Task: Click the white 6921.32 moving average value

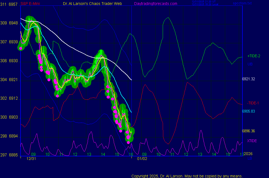Action: (x=248, y=79)
